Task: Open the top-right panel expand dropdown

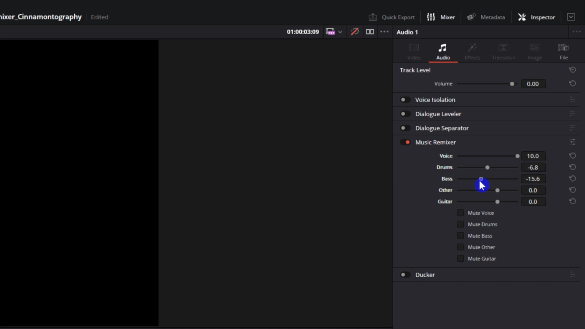Action: (571, 17)
